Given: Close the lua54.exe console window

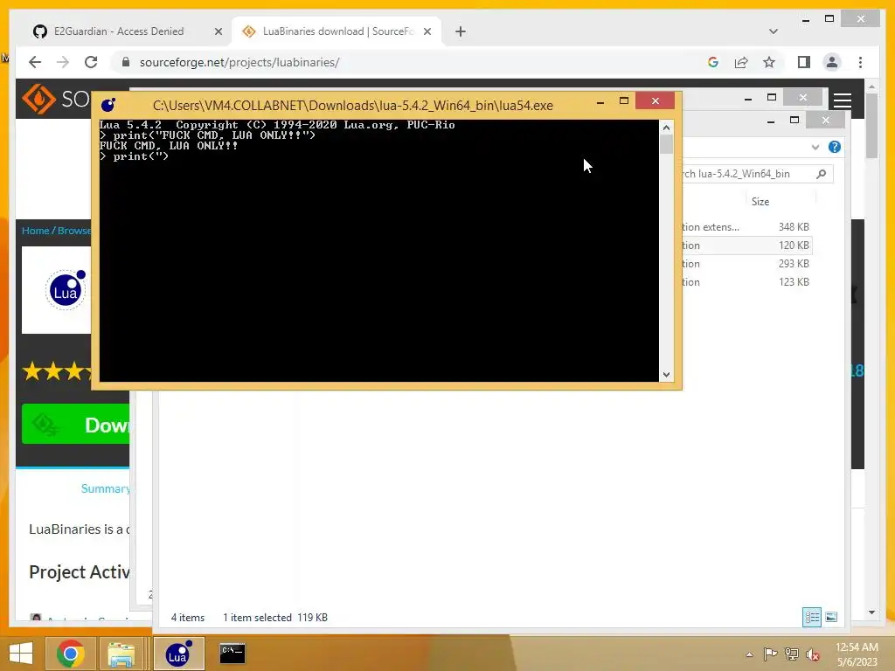Looking at the screenshot, I should click(656, 101).
